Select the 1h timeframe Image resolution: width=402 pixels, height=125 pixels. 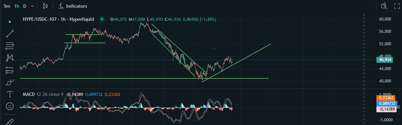pyautogui.click(x=16, y=6)
